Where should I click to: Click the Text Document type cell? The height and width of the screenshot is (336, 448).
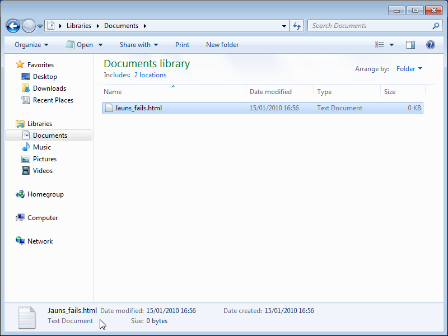(339, 108)
